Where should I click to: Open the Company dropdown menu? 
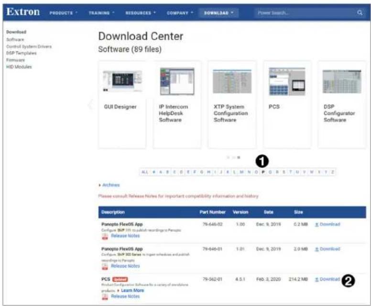pos(180,13)
